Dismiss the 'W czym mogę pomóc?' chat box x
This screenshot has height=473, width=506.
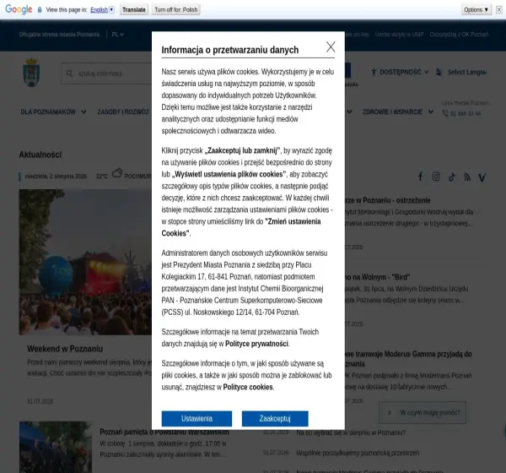coord(390,412)
